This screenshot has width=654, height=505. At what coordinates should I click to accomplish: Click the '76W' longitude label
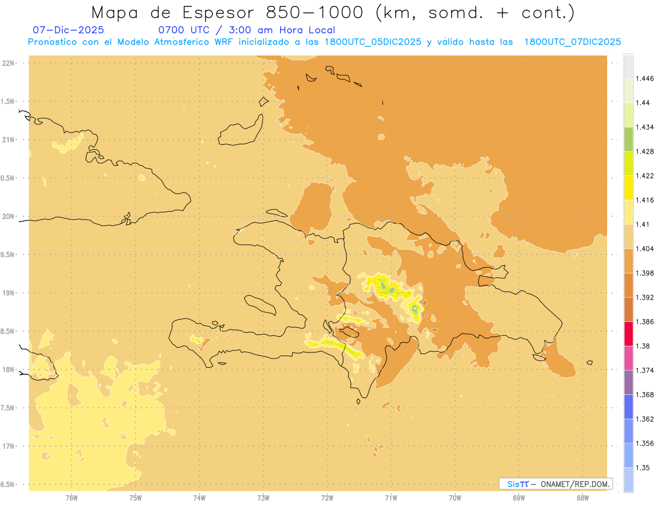[71, 497]
